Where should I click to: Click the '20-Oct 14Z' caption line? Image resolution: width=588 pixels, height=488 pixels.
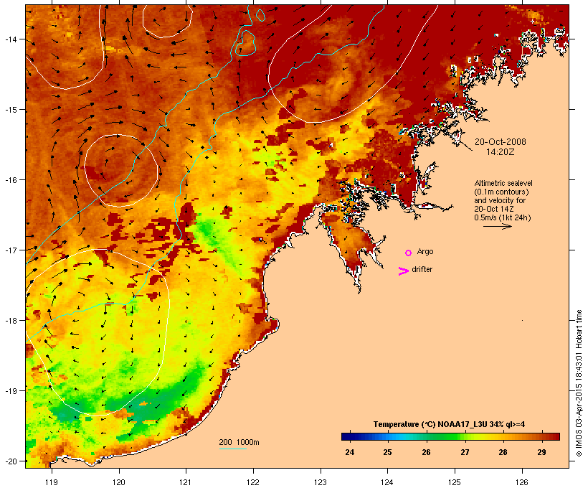[494, 209]
